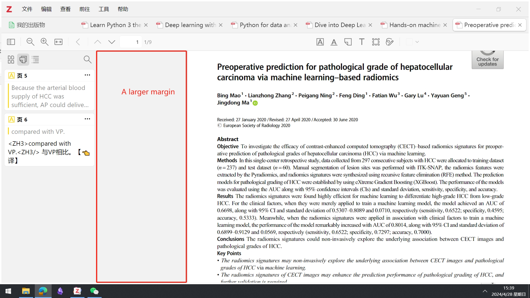
Task: Select the underline text annotation tool
Action: pos(334,42)
